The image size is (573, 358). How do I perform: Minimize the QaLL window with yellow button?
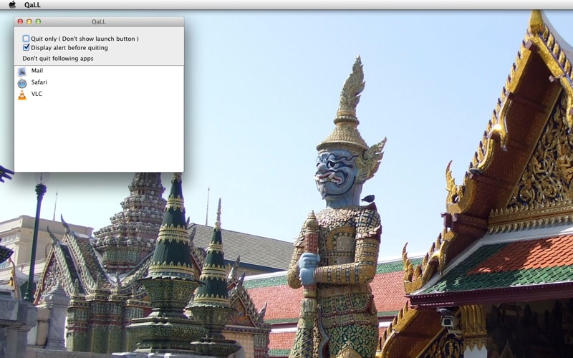pyautogui.click(x=29, y=21)
